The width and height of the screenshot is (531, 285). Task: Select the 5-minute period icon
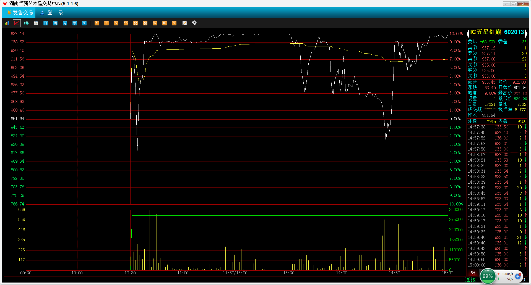click(116, 23)
